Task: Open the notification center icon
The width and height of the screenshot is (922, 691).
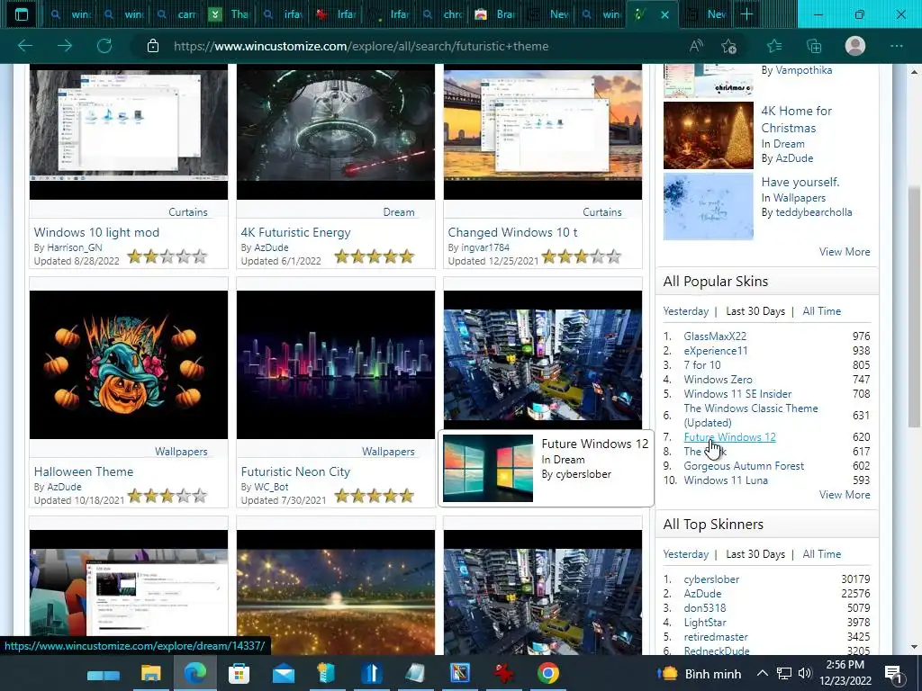Action: 893,674
